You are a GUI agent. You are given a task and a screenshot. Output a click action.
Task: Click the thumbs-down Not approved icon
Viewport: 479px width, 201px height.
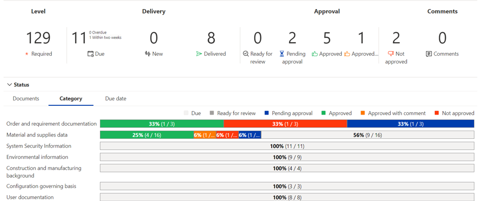[391, 54]
